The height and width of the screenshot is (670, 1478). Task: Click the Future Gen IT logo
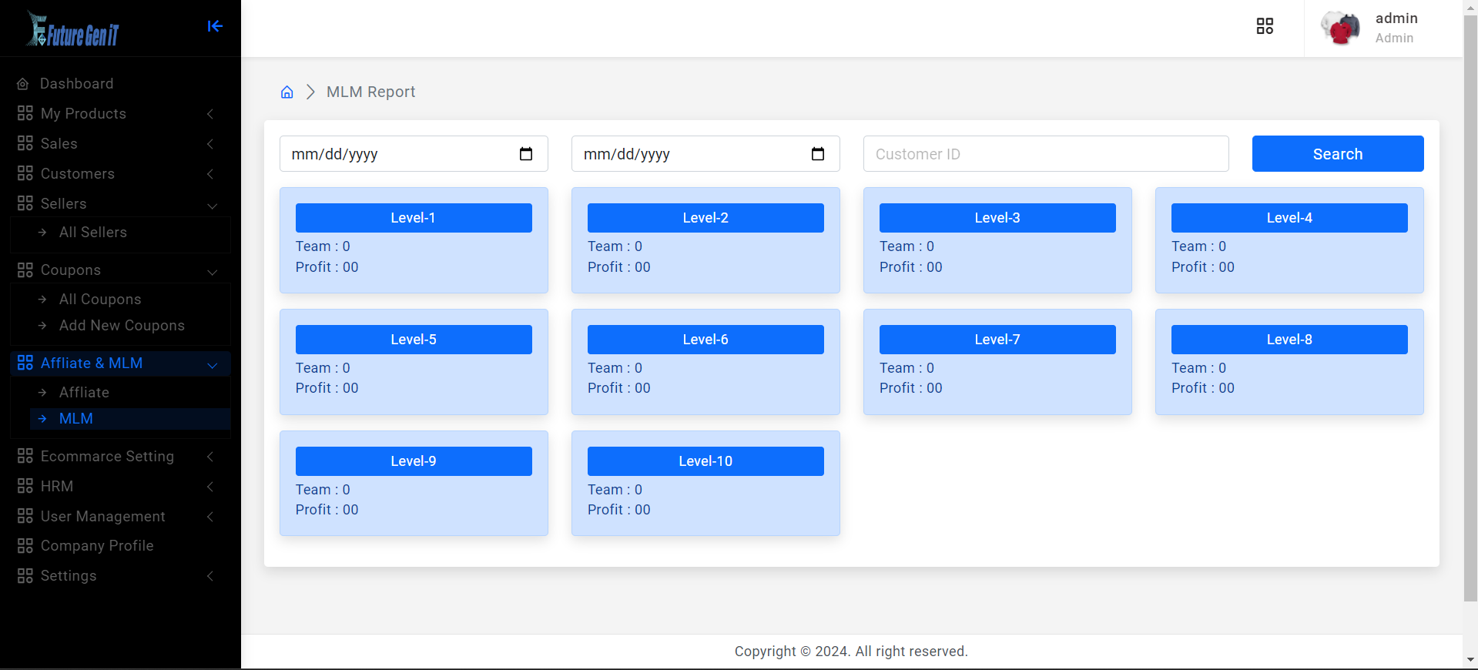tap(73, 31)
